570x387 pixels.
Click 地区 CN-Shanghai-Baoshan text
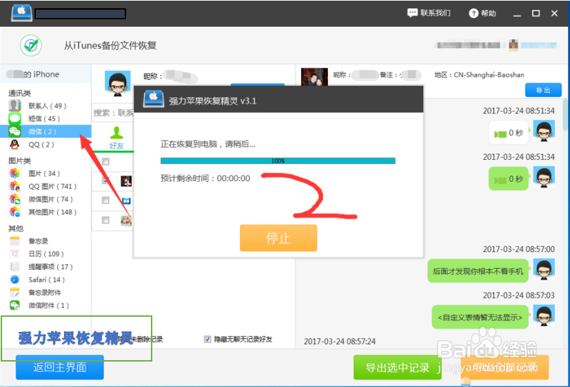pyautogui.click(x=479, y=75)
